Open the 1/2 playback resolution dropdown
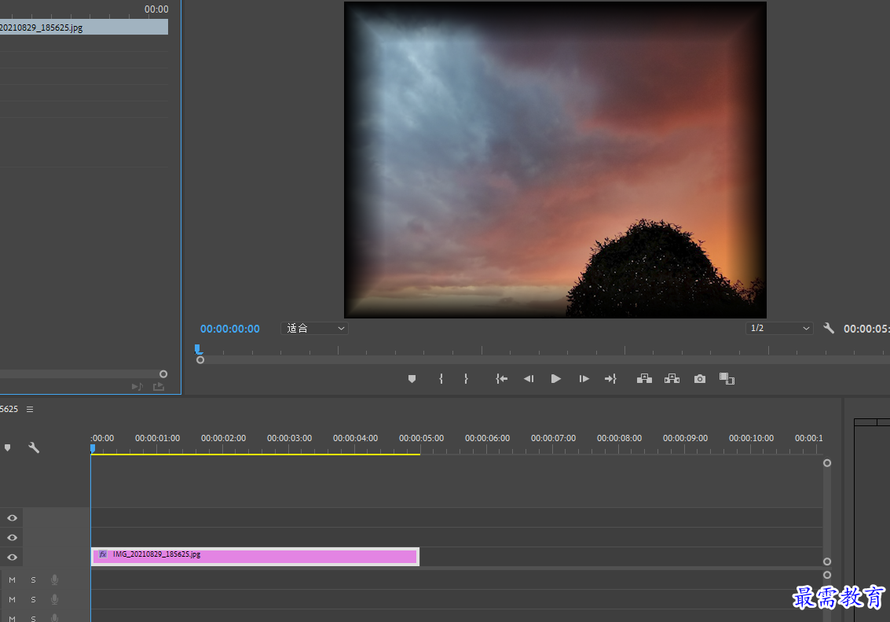 tap(779, 329)
